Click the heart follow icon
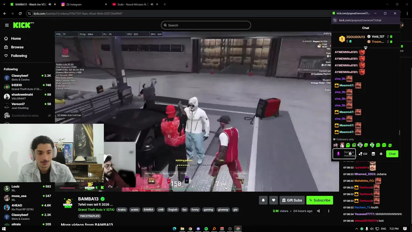This screenshot has height=232, width=412. point(274,200)
